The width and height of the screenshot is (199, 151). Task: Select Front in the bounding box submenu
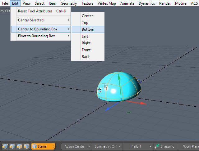point(88,50)
